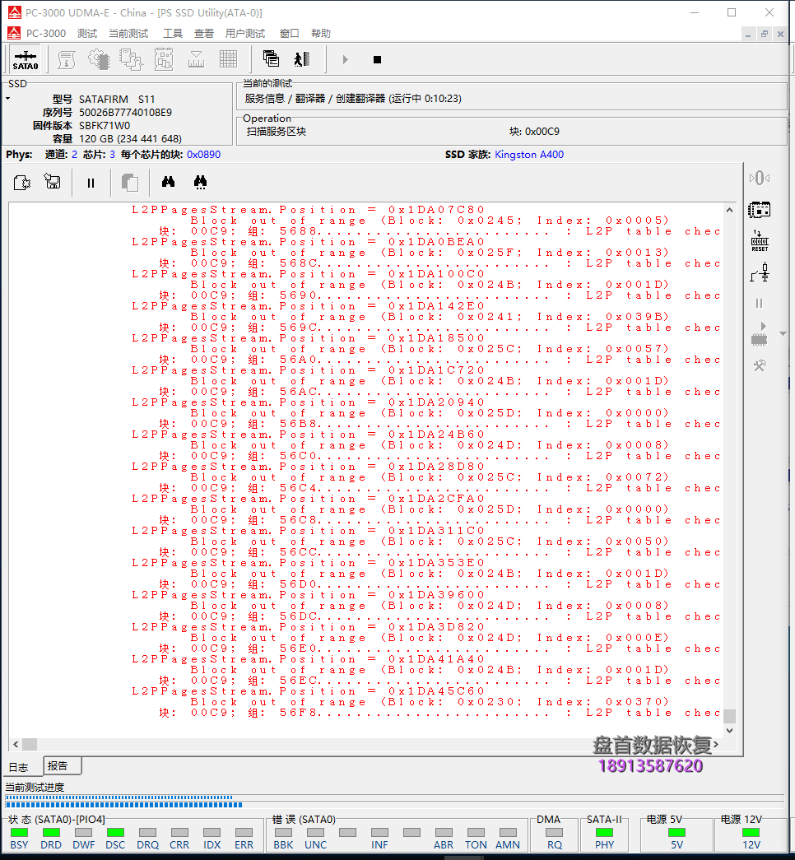The width and height of the screenshot is (795, 860).
Task: Click the PC-3000 board icon in sidebar
Action: click(x=760, y=210)
